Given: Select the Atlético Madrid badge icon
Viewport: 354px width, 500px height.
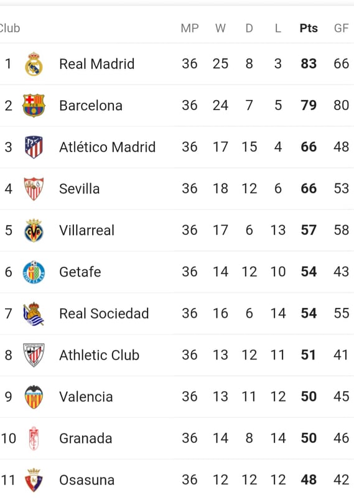Looking at the screenshot, I should pyautogui.click(x=34, y=147).
